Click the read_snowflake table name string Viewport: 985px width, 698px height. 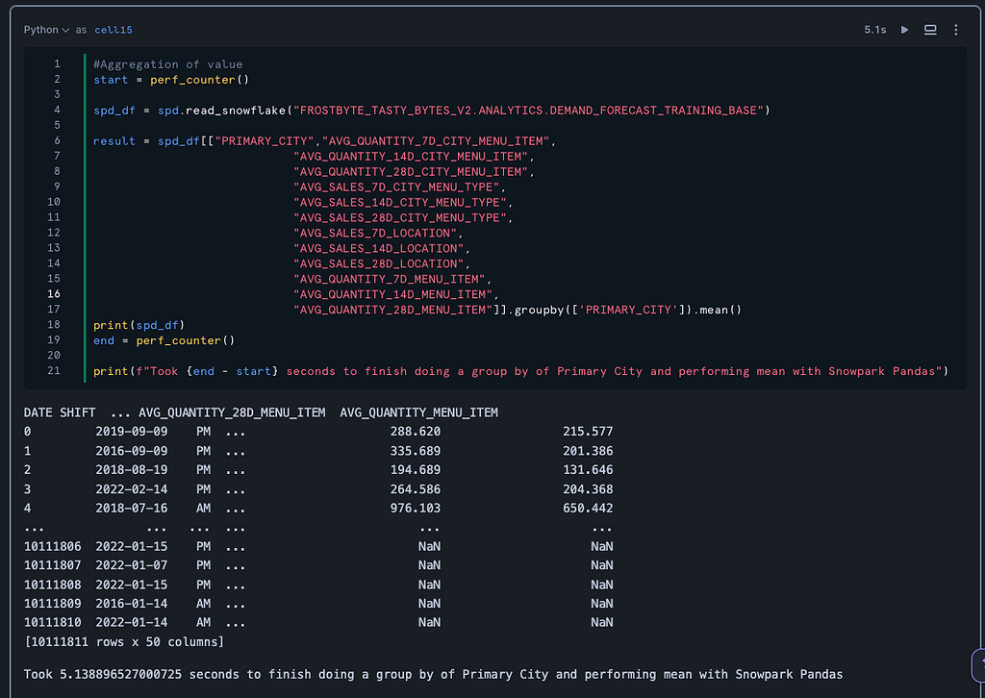[x=528, y=111]
